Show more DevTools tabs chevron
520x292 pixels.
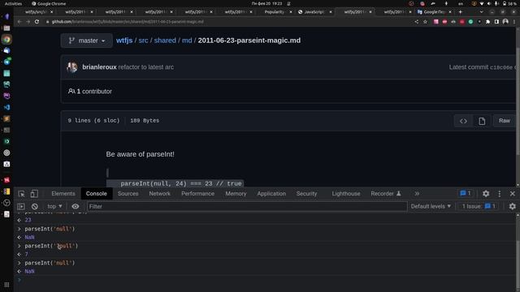pos(417,194)
